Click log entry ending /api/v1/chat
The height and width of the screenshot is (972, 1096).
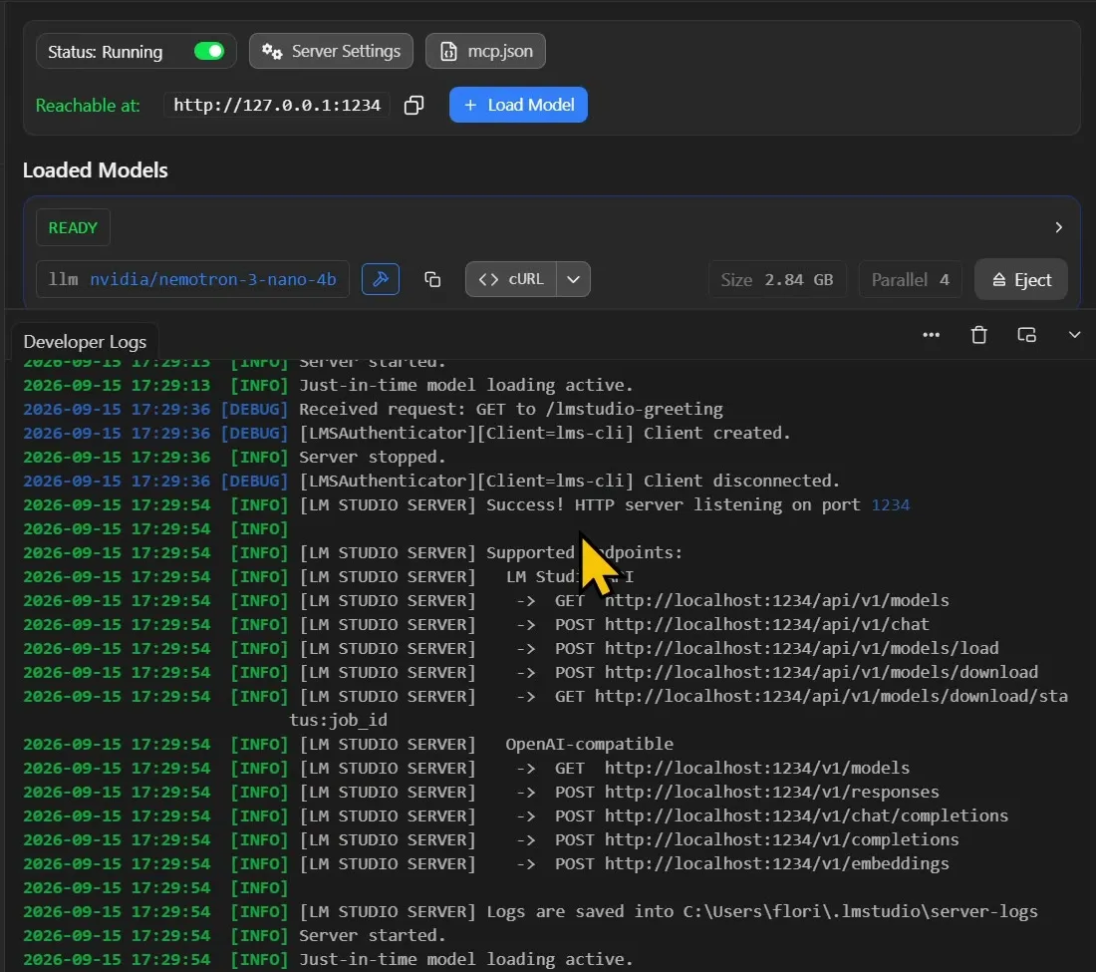[476, 624]
